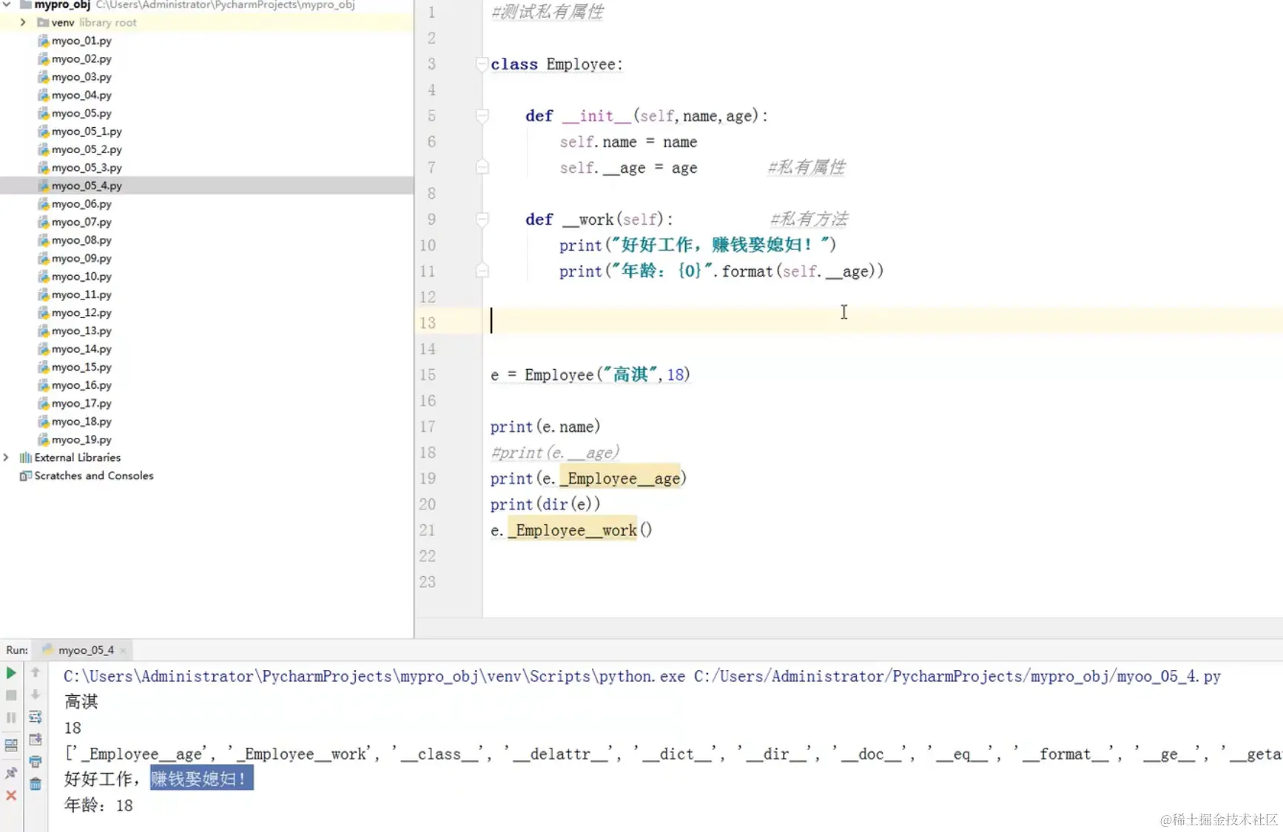The width and height of the screenshot is (1283, 832).
Task: Collapse the class Employee fold marker
Action: (x=482, y=64)
